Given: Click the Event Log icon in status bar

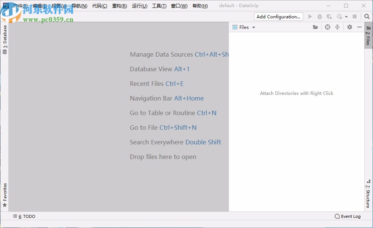Looking at the screenshot, I should point(337,216).
